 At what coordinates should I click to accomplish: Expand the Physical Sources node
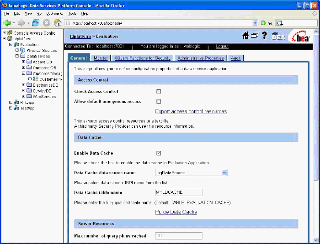click(x=17, y=50)
